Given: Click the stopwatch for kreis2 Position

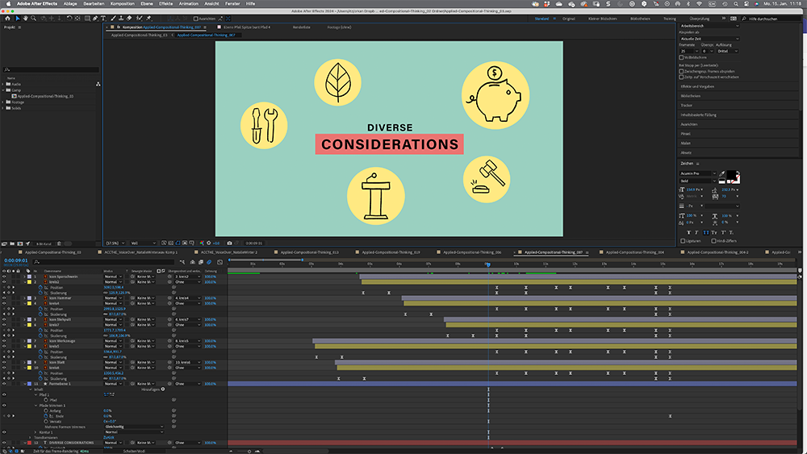Looking at the screenshot, I should coord(40,287).
